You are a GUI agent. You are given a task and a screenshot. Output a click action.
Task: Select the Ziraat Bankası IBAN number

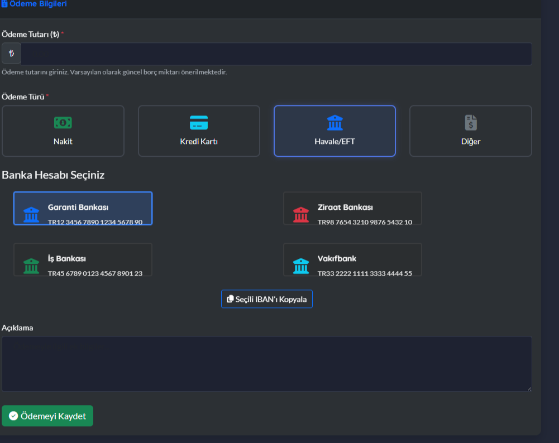pos(365,222)
